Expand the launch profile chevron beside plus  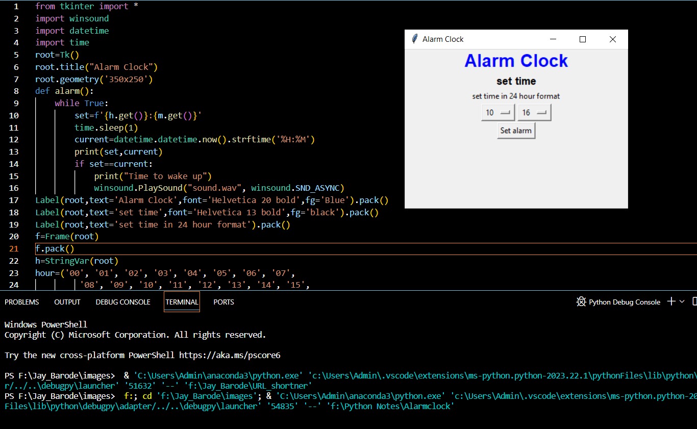pyautogui.click(x=682, y=301)
